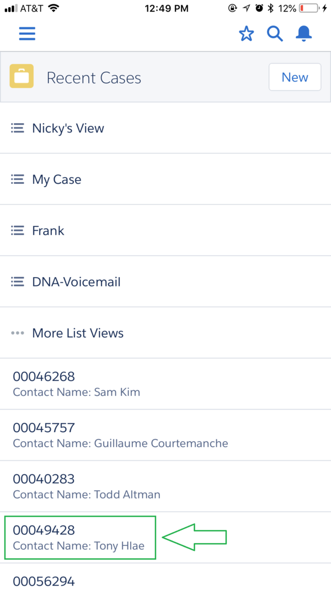Open the Nicky's View list view
The height and width of the screenshot is (589, 331).
coord(68,128)
